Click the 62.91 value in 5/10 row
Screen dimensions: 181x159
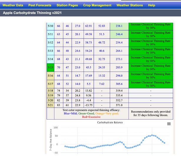tap(88, 26)
